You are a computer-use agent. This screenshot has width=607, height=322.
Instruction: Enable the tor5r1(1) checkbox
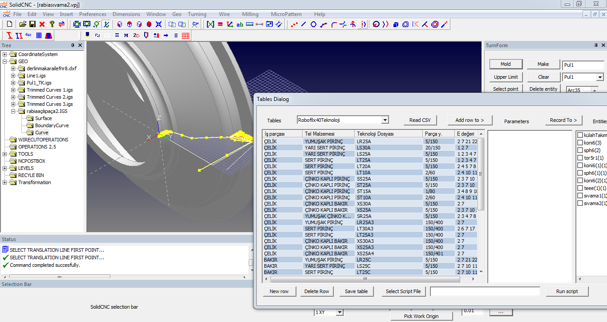(580, 158)
